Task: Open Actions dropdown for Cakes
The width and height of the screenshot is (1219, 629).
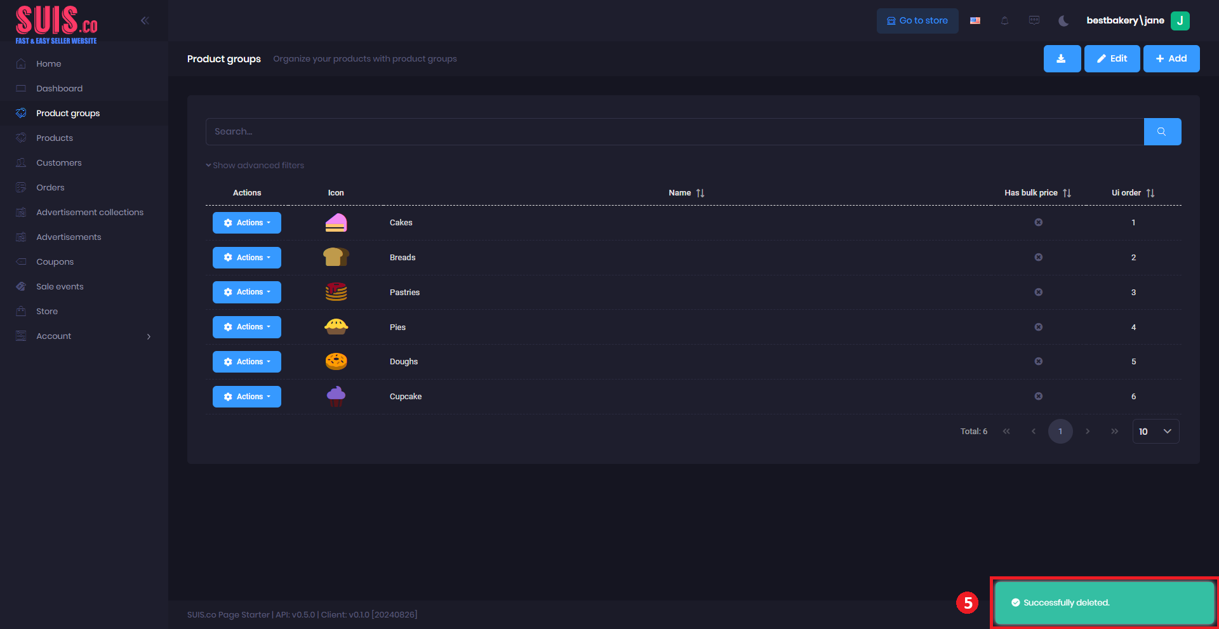Action: point(247,223)
